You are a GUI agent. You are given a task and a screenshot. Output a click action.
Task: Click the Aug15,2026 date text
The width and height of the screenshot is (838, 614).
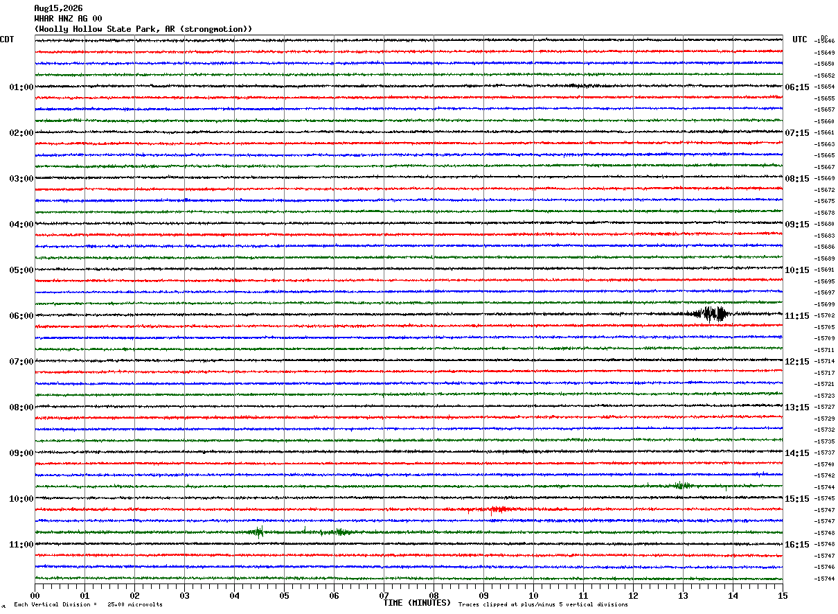point(58,8)
